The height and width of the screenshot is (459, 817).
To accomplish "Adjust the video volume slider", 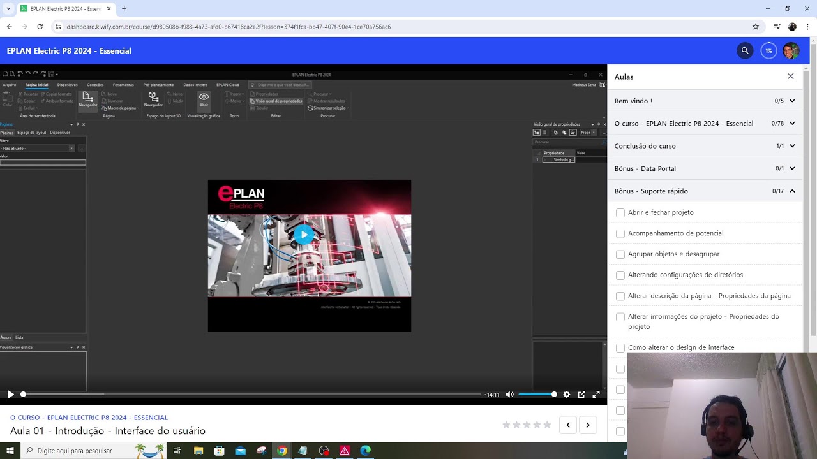I will 537,395.
